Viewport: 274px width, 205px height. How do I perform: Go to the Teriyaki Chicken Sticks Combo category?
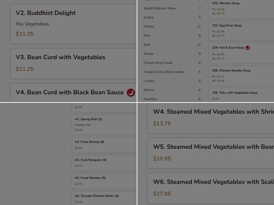[x=164, y=72]
